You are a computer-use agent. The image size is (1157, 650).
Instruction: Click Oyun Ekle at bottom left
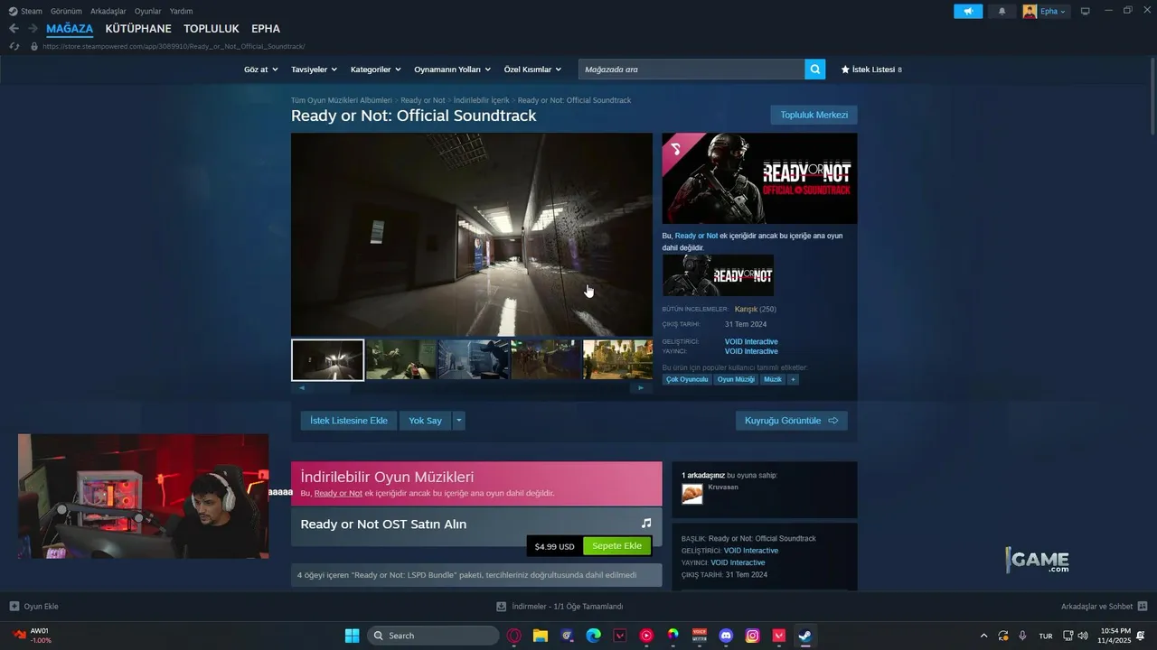coord(33,607)
